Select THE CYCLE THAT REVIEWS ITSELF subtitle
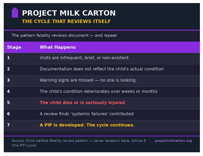 (x=66, y=21)
